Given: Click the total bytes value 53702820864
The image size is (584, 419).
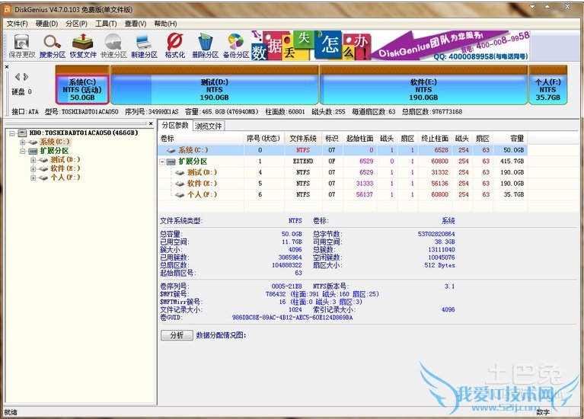Looking at the screenshot, I should (x=436, y=234).
